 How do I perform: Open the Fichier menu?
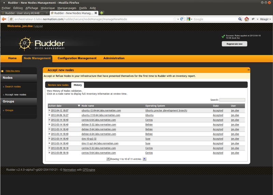[6, 8]
